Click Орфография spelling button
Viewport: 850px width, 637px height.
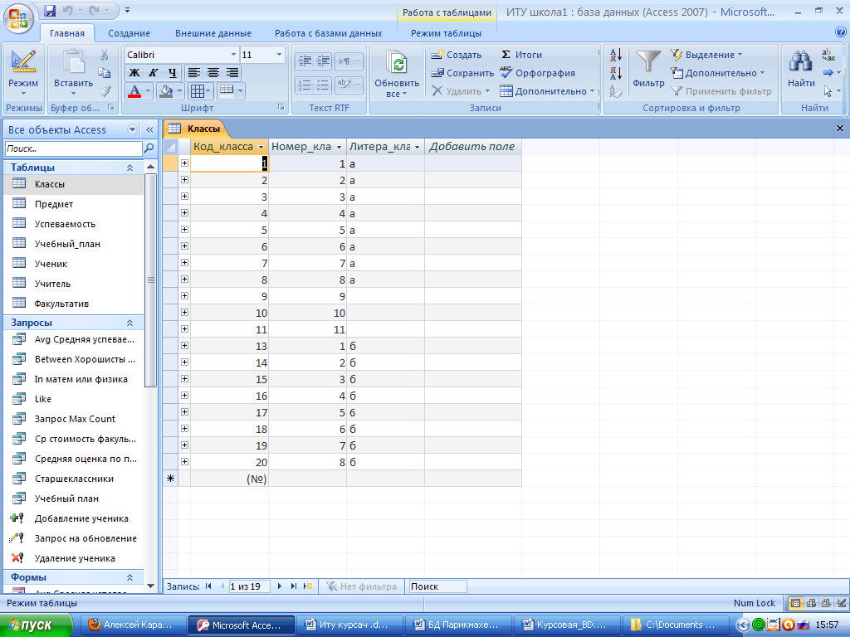click(537, 73)
